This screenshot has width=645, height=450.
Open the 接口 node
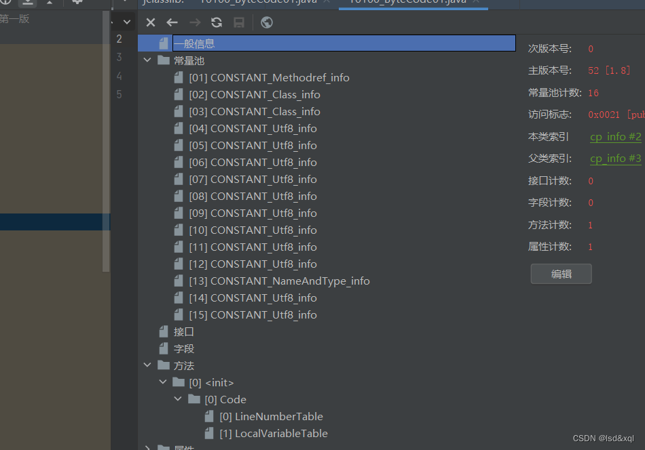[183, 332]
